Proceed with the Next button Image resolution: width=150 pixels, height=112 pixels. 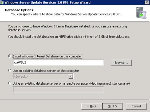pyautogui.click(x=113, y=106)
